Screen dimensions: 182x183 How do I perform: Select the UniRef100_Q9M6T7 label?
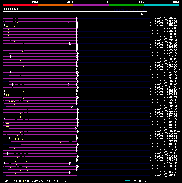tap(163, 176)
